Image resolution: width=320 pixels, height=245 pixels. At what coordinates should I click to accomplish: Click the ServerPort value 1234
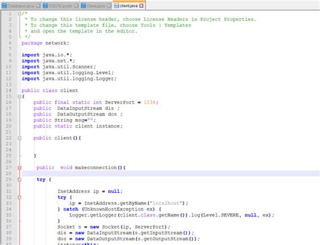[x=149, y=103]
